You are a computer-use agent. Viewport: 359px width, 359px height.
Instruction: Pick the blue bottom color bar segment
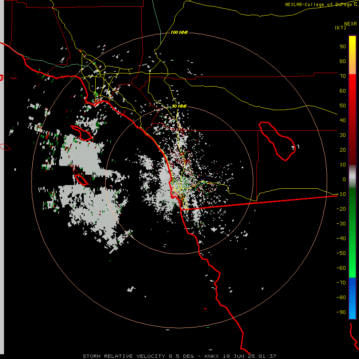pyautogui.click(x=352, y=298)
